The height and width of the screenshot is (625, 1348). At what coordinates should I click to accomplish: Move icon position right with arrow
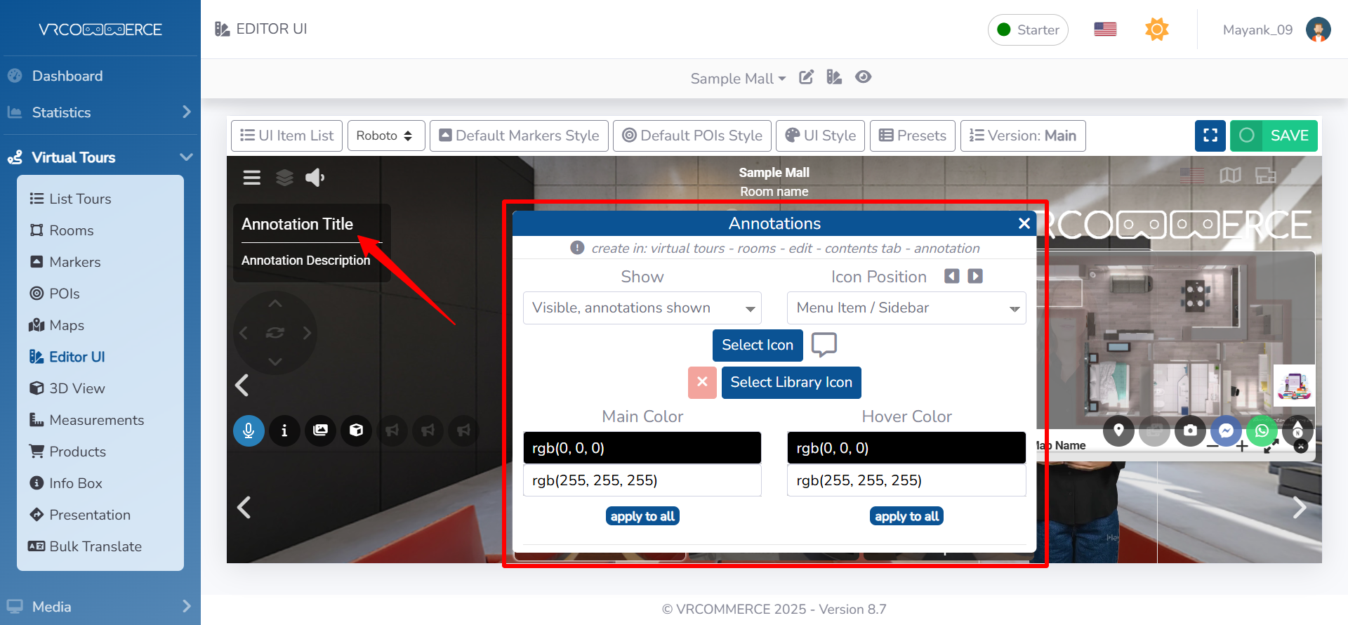click(x=975, y=276)
